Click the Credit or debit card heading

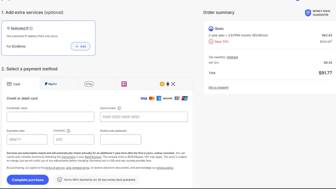pyautogui.click(x=22, y=98)
